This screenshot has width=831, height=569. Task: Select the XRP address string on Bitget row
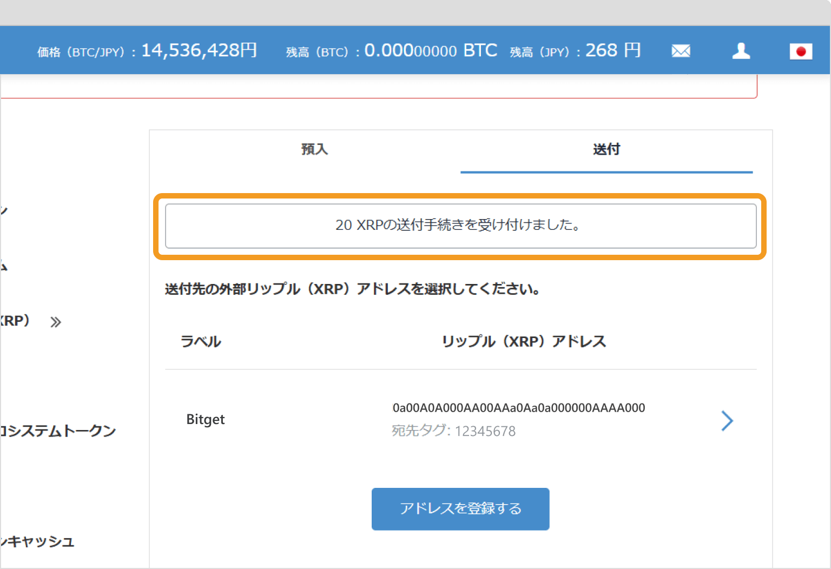(x=519, y=407)
